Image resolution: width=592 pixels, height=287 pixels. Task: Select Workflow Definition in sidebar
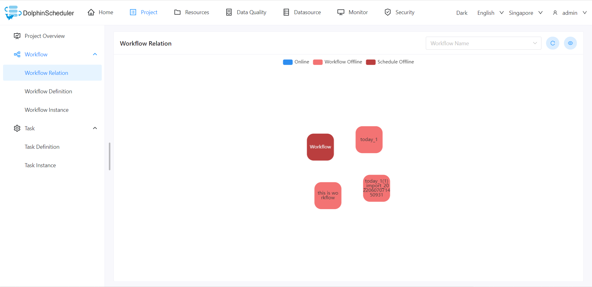tap(48, 91)
